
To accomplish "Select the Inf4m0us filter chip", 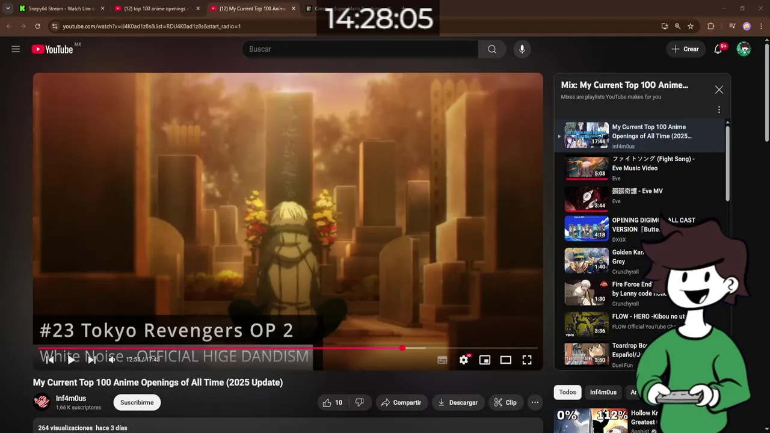I will [603, 392].
